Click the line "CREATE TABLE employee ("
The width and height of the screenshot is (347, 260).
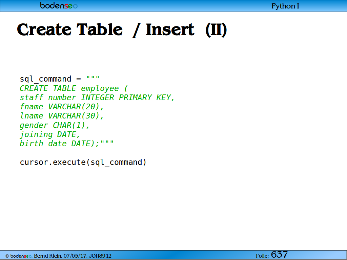pyautogui.click(x=74, y=88)
